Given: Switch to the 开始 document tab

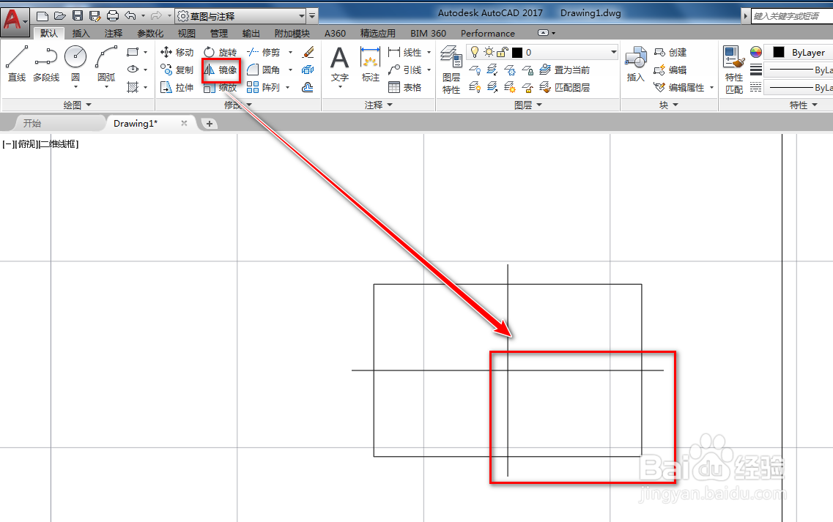Looking at the screenshot, I should tap(32, 123).
